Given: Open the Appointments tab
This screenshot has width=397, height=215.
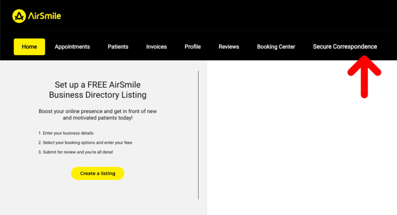Looking at the screenshot, I should (72, 47).
